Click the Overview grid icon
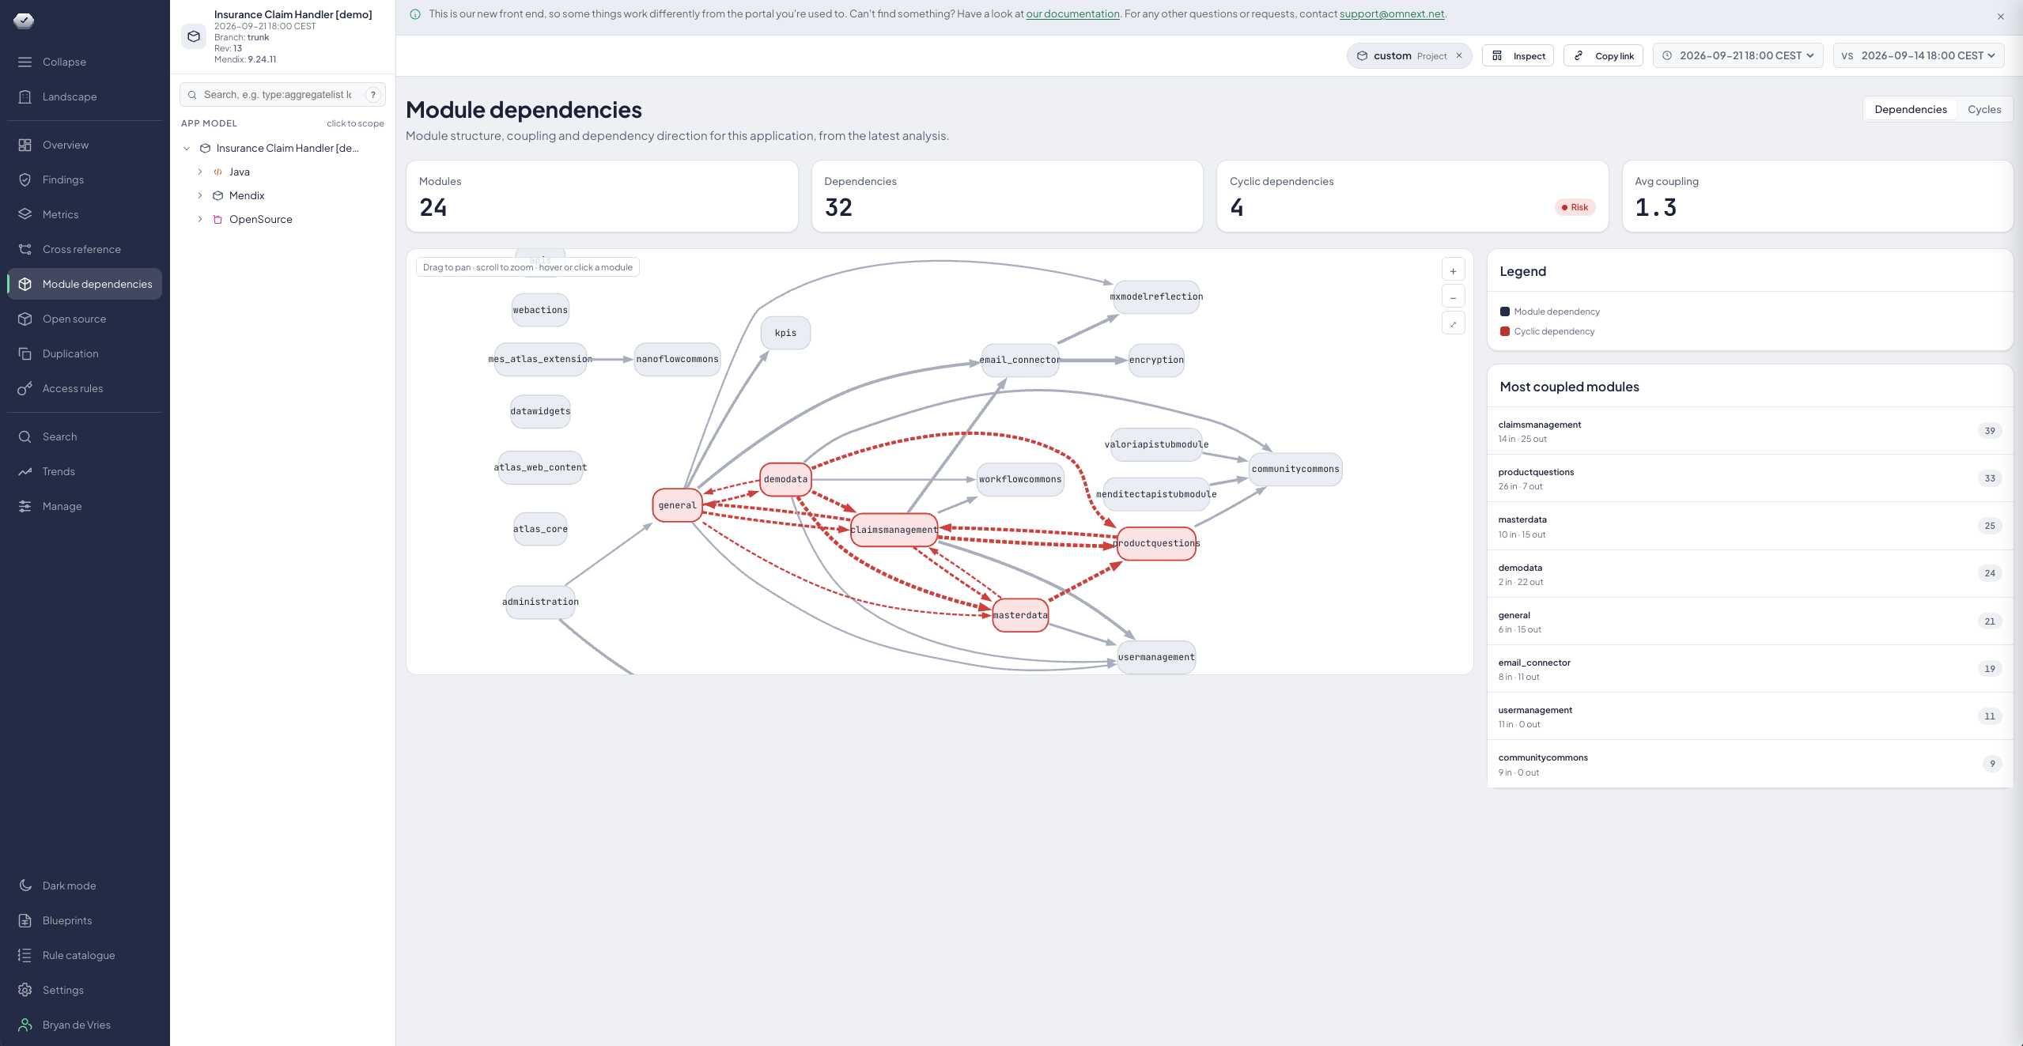The height and width of the screenshot is (1046, 2023). click(25, 145)
